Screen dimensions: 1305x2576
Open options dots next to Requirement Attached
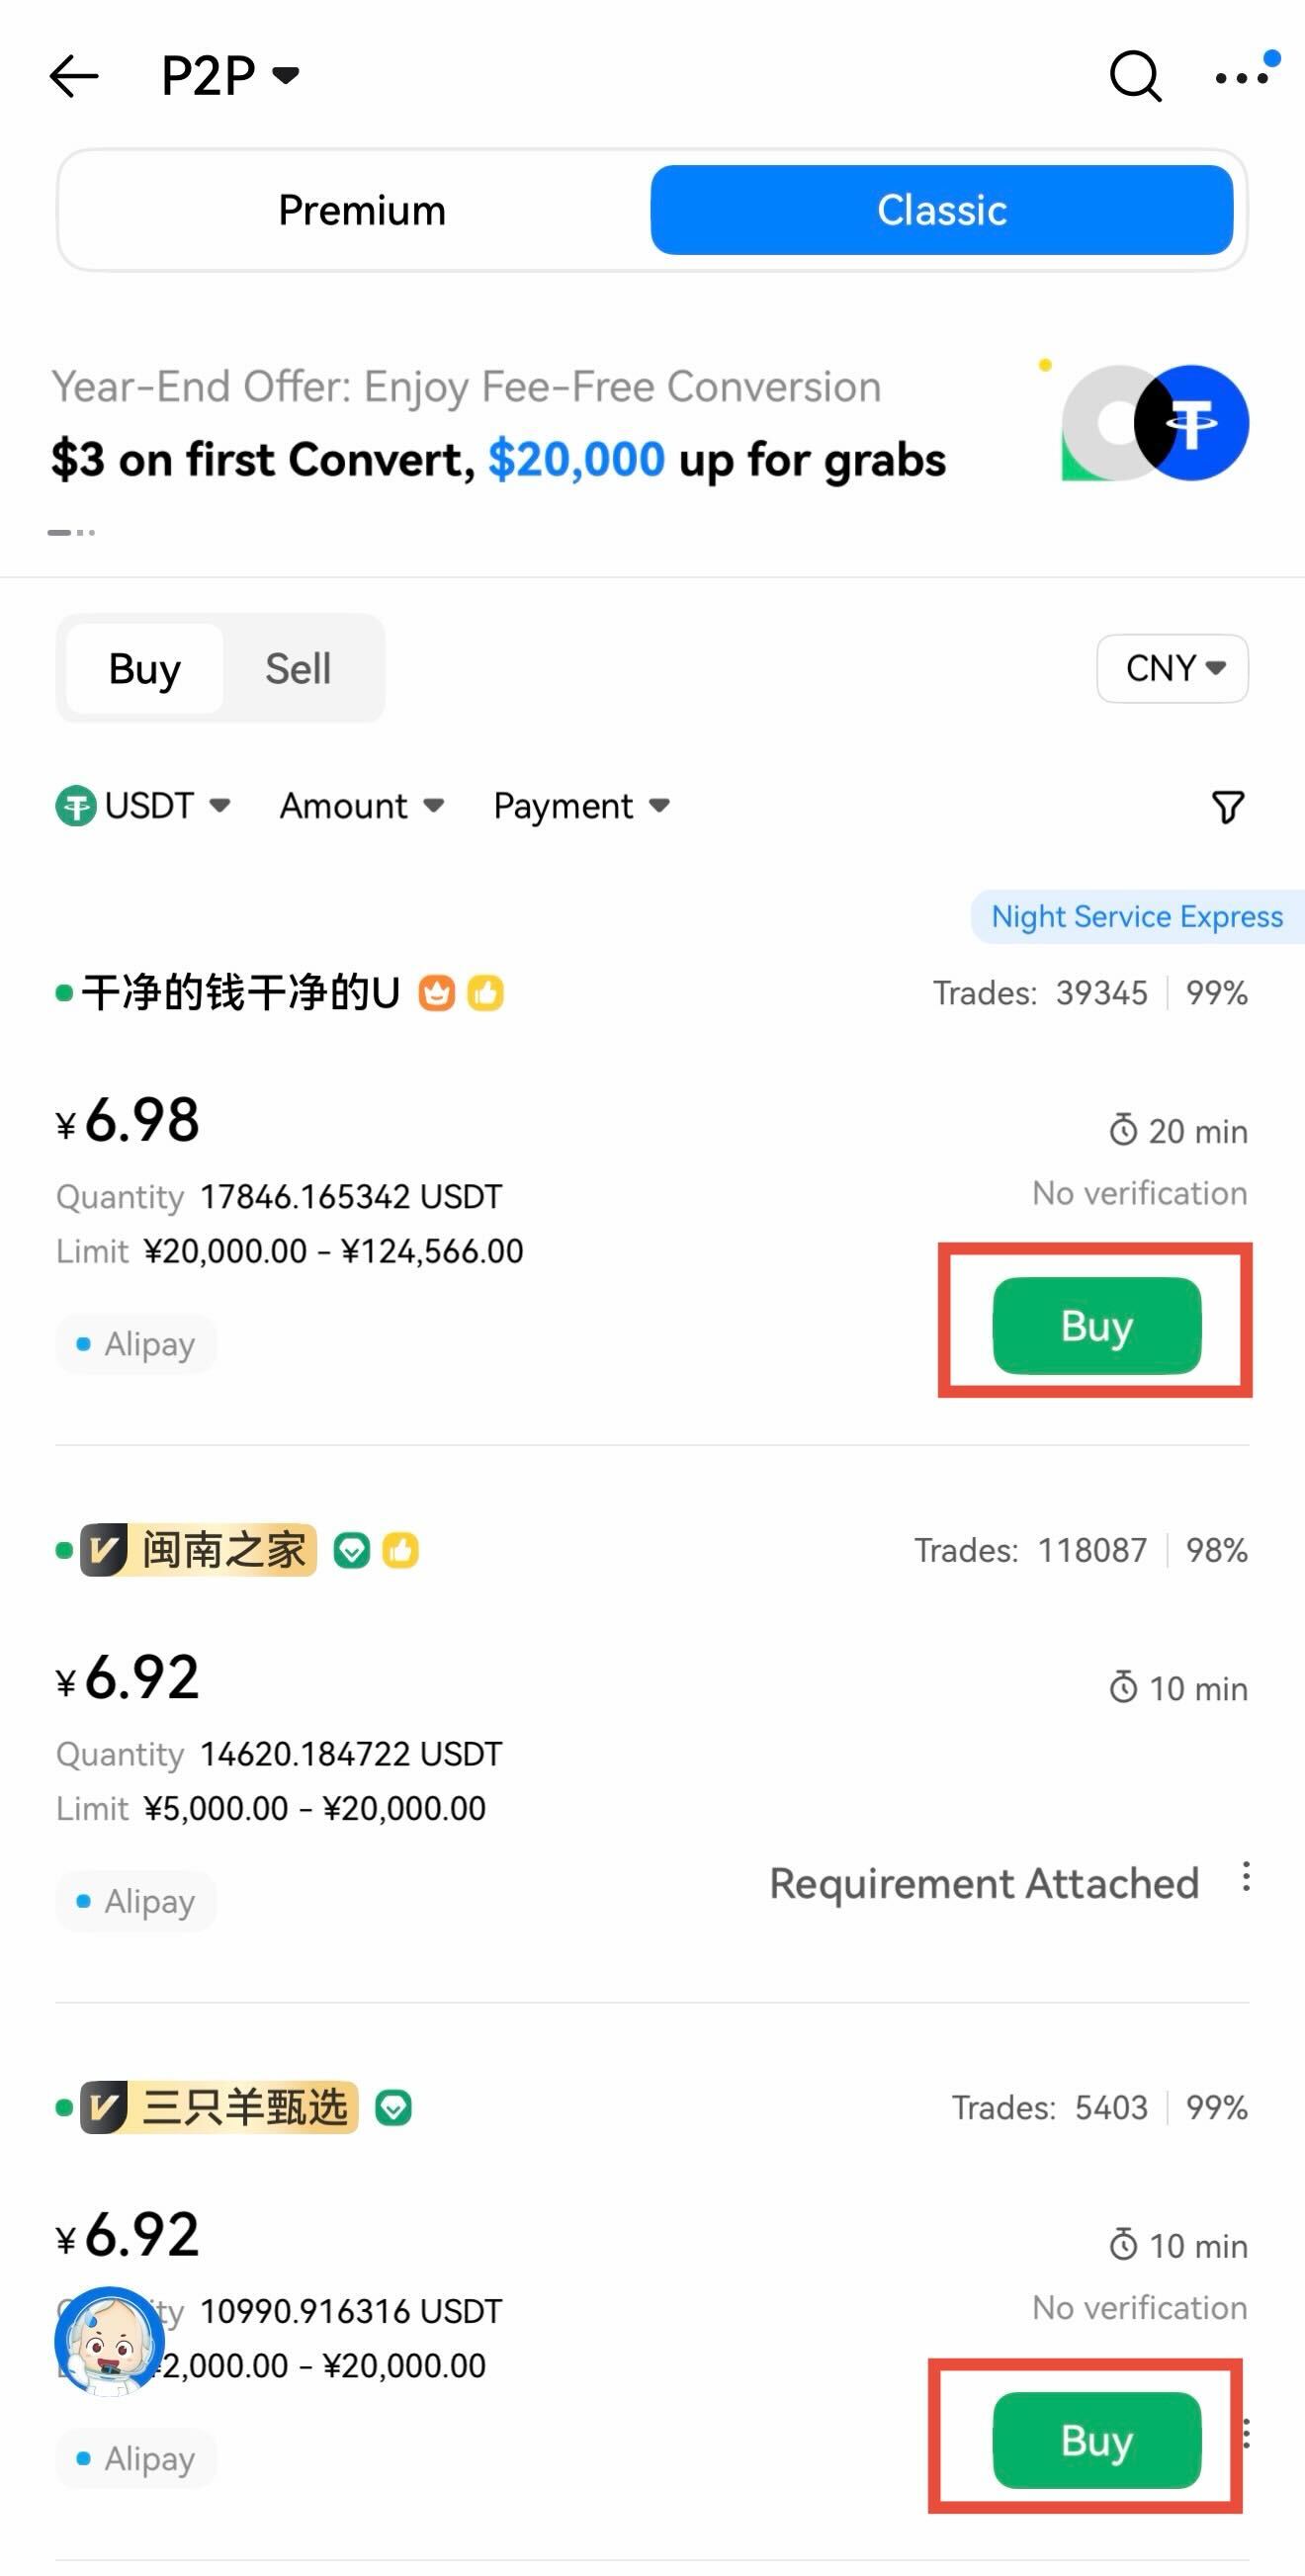tap(1245, 1877)
